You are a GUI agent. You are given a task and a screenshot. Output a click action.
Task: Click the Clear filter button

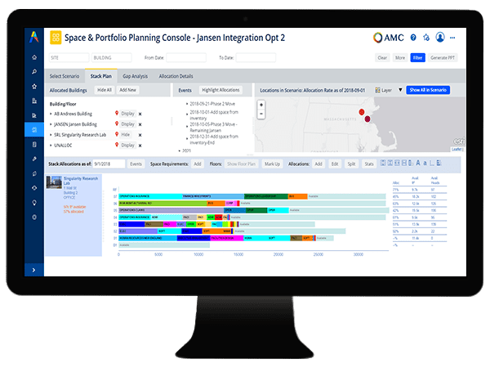382,57
